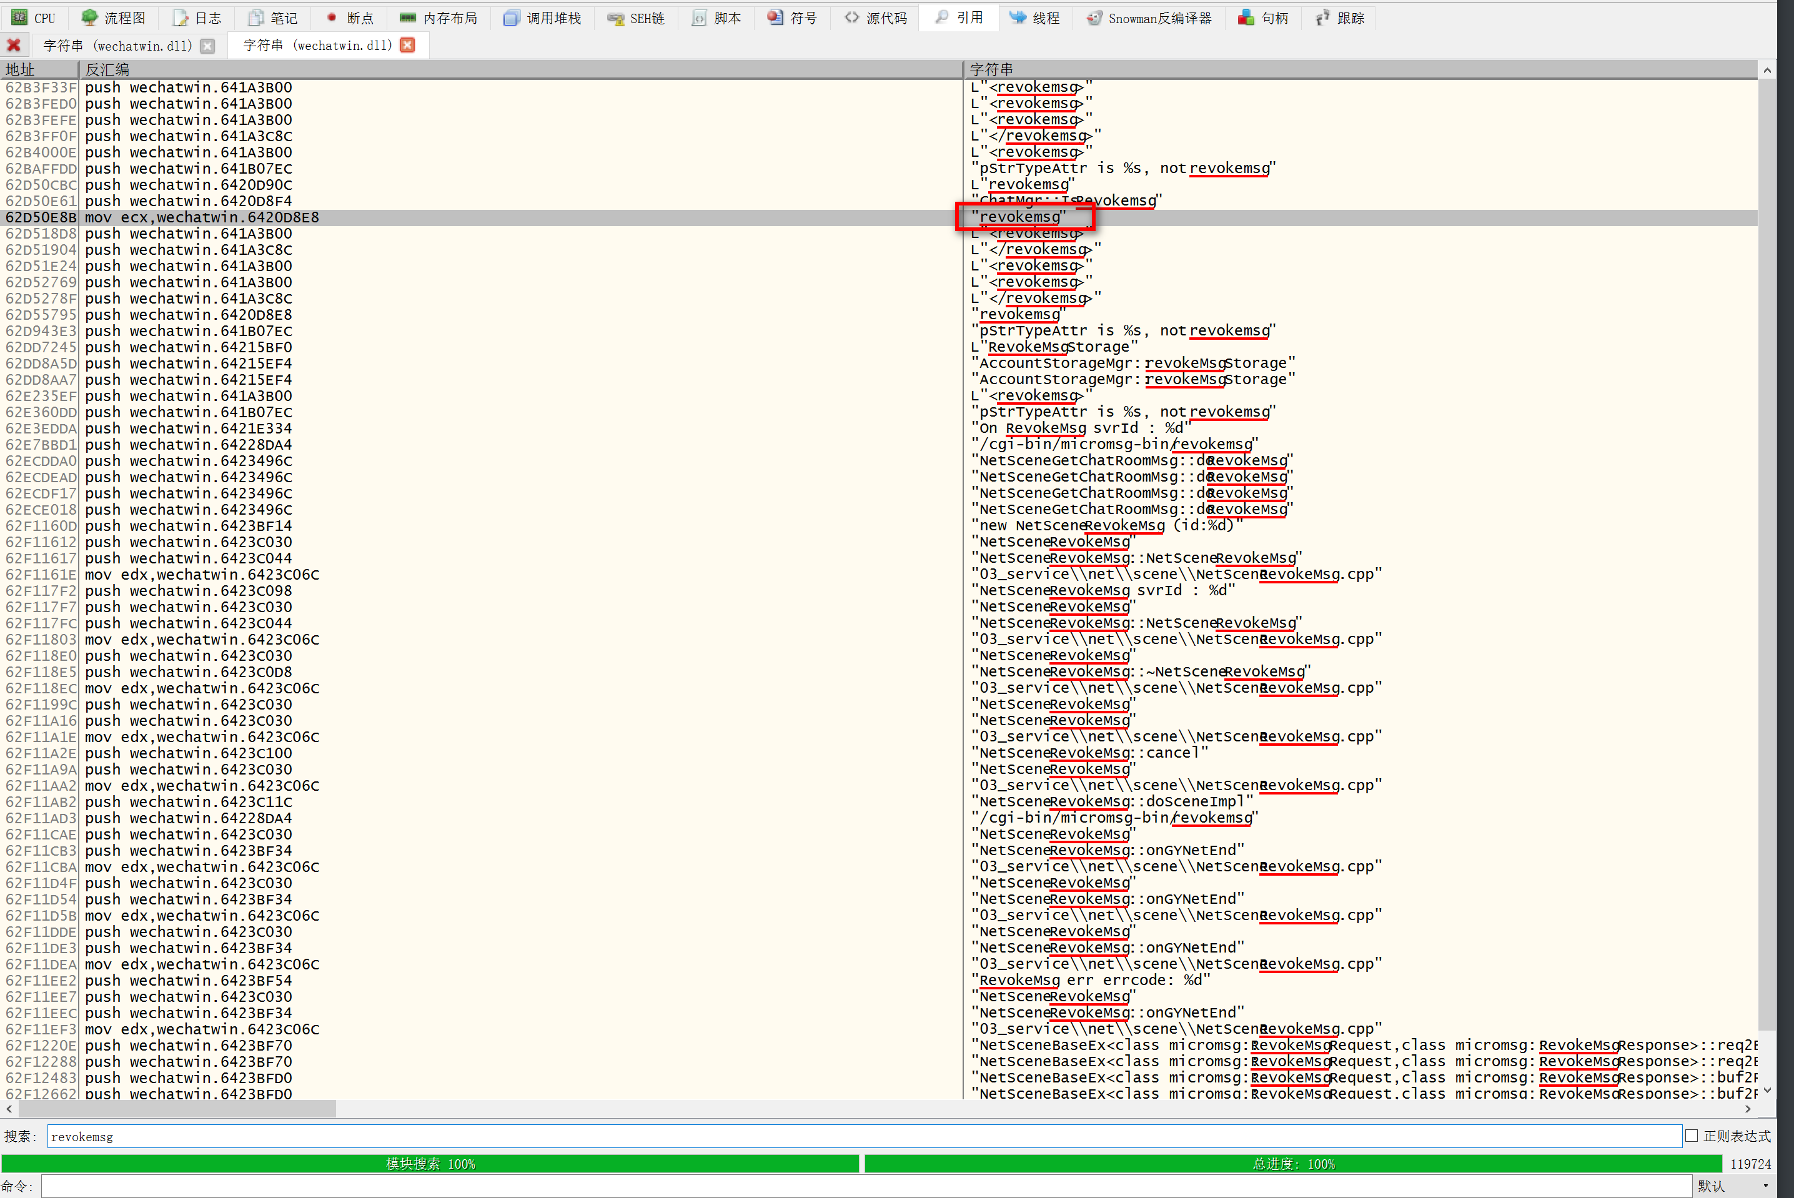The width and height of the screenshot is (1794, 1198).
Task: Select row 62D50CBC with L"revokemsg"
Action: (879, 185)
